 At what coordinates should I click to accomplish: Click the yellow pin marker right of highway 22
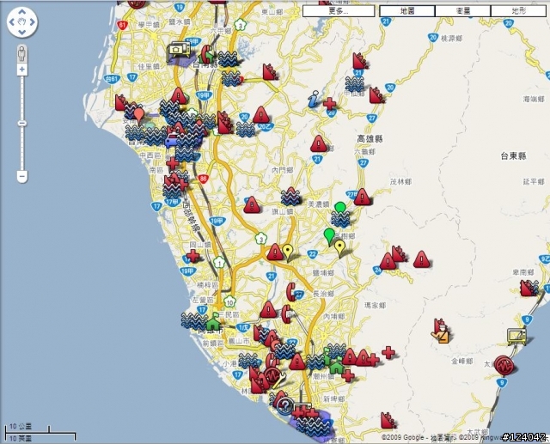pos(339,248)
